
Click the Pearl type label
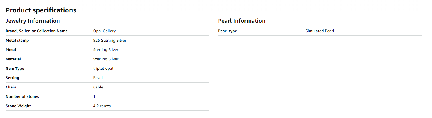point(227,31)
